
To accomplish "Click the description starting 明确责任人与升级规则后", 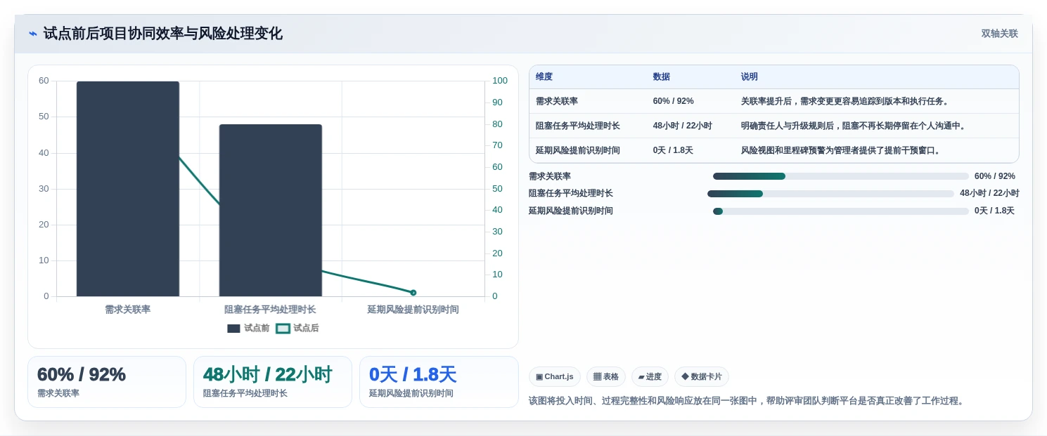I will [855, 126].
